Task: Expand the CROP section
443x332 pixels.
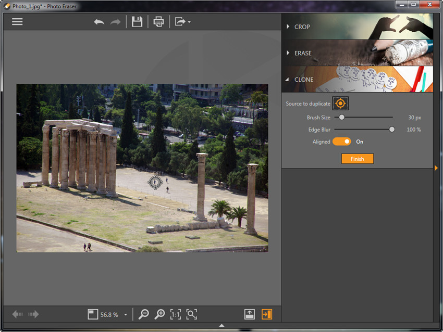Action: [x=357, y=27]
